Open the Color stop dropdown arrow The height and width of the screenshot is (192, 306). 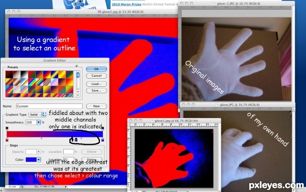[x=39, y=159]
